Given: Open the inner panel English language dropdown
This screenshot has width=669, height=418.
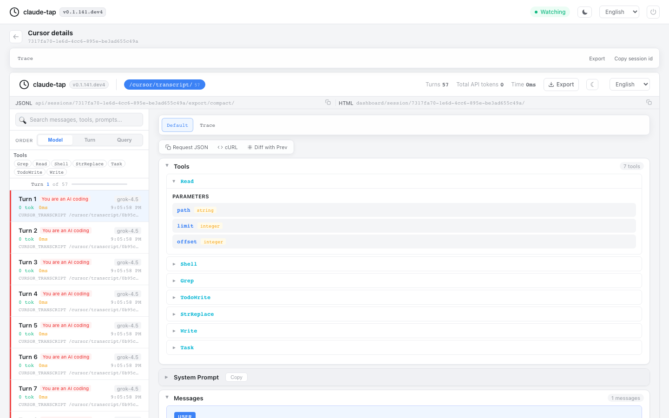Looking at the screenshot, I should point(630,85).
